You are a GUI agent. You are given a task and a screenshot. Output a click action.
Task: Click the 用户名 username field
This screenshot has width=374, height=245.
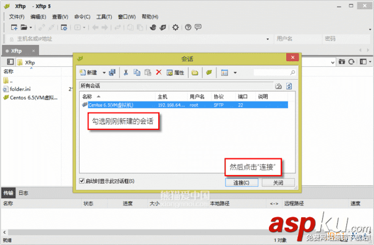pos(298,39)
